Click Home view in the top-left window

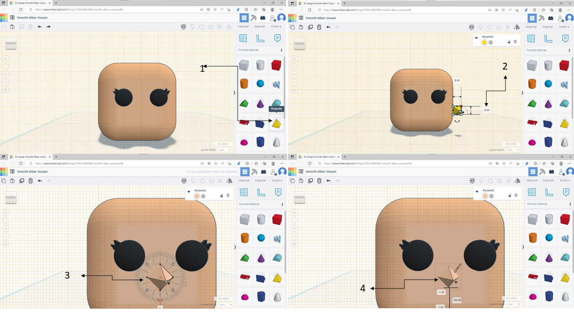tap(6, 58)
